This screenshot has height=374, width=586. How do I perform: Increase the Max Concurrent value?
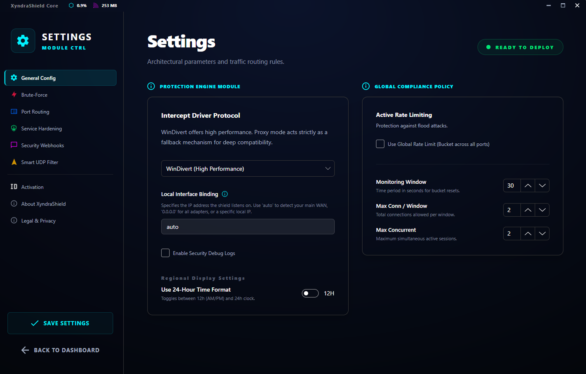pos(528,234)
